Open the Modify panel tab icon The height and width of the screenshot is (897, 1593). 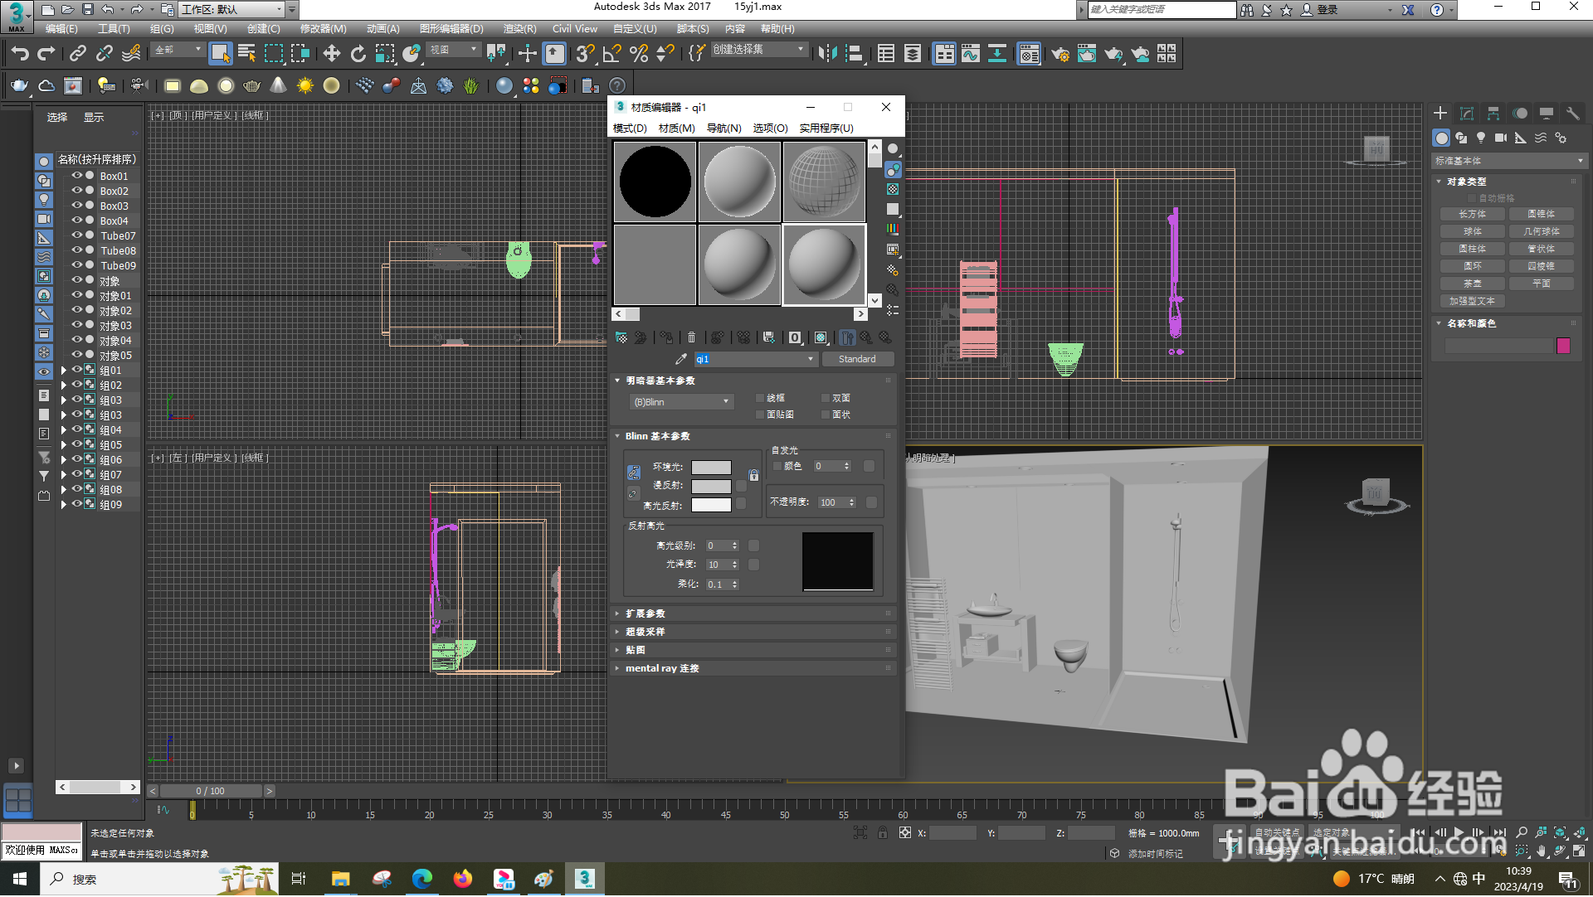pyautogui.click(x=1467, y=114)
